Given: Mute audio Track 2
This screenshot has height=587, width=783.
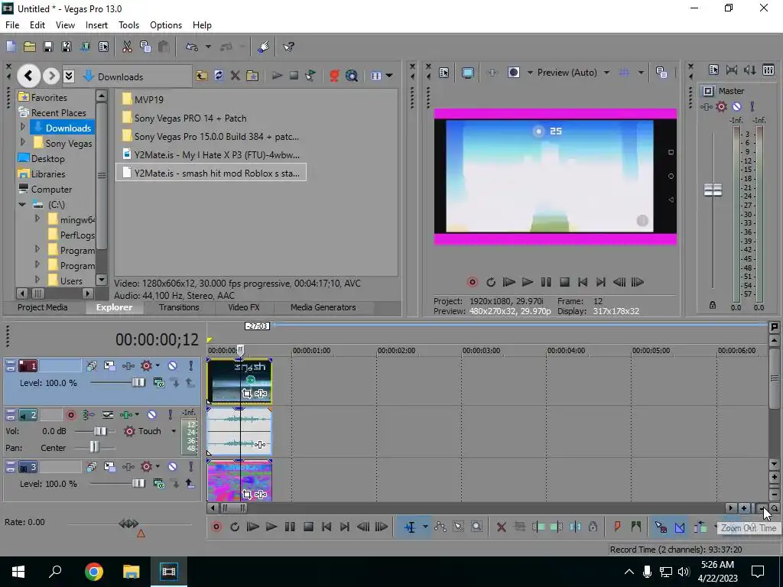Looking at the screenshot, I should [x=152, y=415].
